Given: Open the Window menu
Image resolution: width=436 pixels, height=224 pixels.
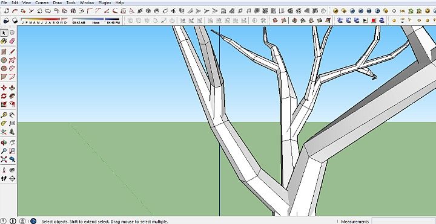Looking at the screenshot, I should 87,3.
